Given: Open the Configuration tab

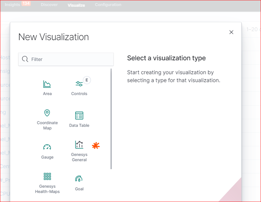Looking at the screenshot, I should click(x=108, y=5).
